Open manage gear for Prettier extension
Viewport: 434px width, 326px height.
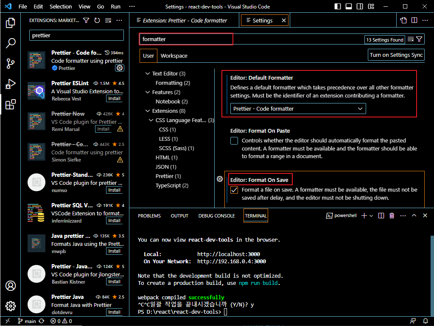[120, 68]
